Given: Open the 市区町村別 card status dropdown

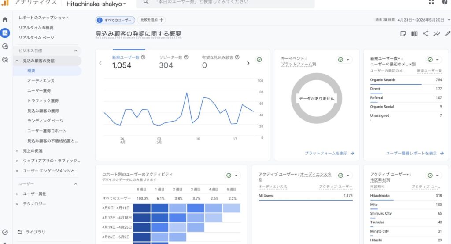Looking at the screenshot, I should click(x=437, y=176).
